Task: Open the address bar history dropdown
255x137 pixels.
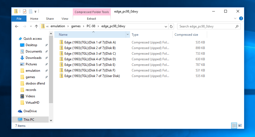Action: pyautogui.click(x=166, y=27)
